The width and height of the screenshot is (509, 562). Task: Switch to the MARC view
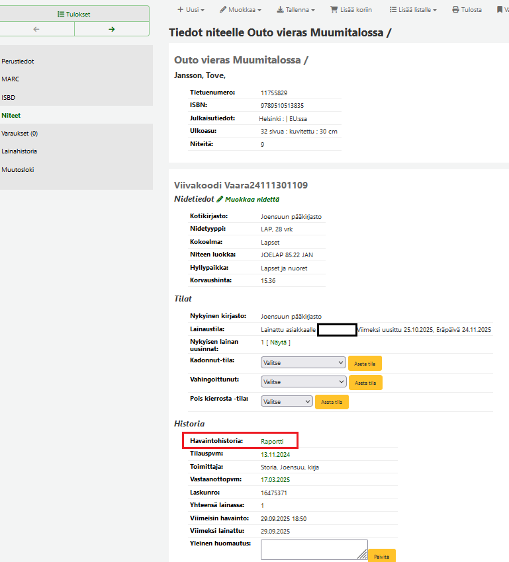pos(11,79)
